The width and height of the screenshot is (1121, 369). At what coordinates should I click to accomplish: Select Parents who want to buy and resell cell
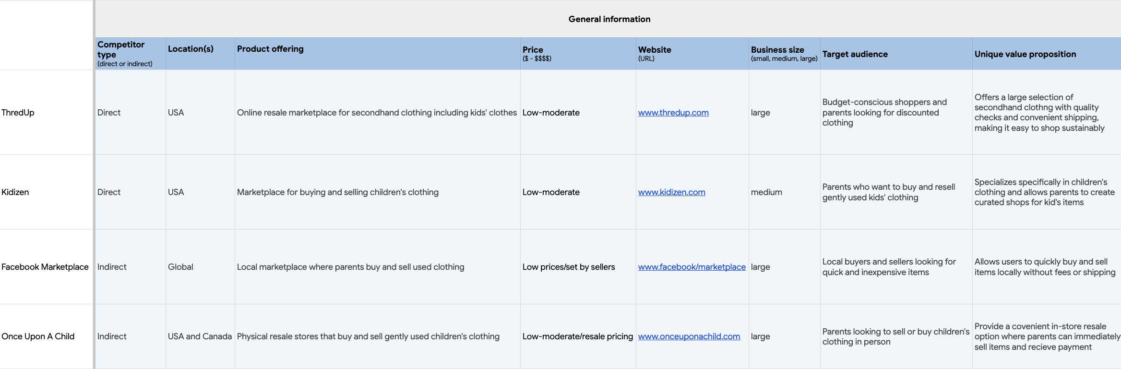click(896, 192)
